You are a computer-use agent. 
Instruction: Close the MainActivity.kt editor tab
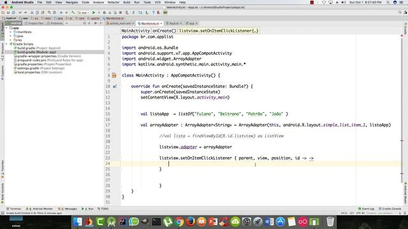tap(161, 24)
